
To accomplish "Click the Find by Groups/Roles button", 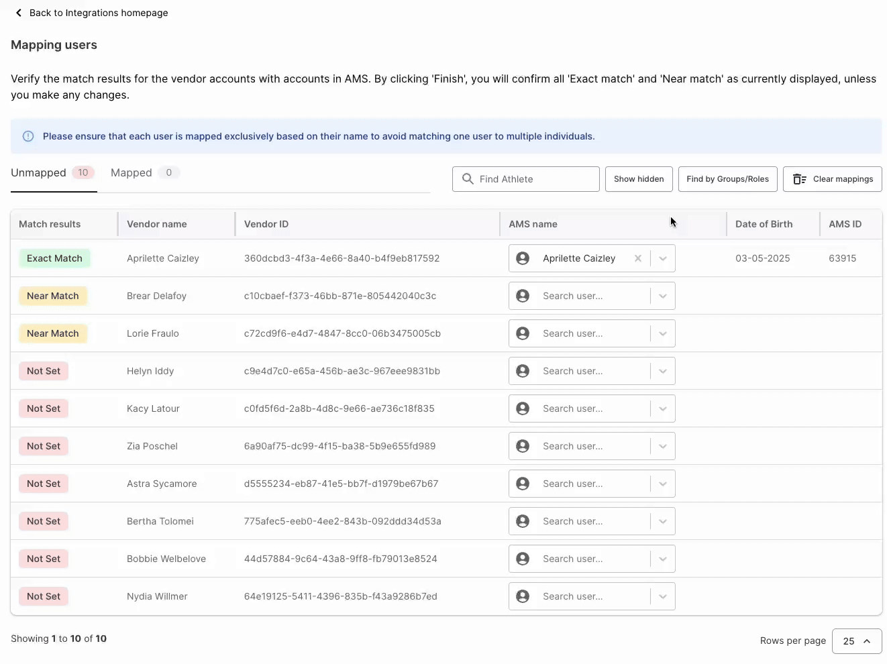I will [x=727, y=178].
